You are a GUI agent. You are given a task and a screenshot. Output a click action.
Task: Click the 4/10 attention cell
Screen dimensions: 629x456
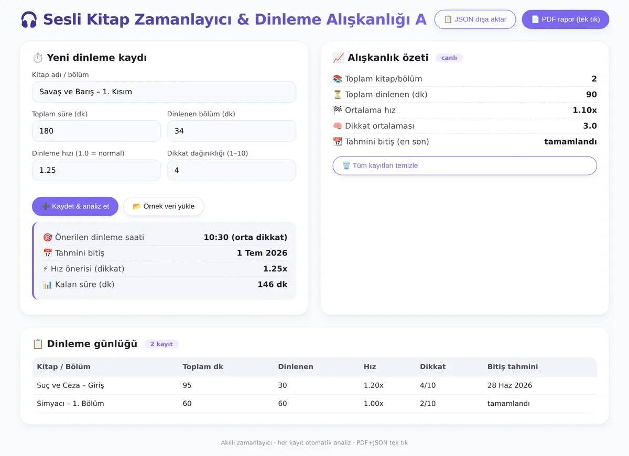pos(428,385)
